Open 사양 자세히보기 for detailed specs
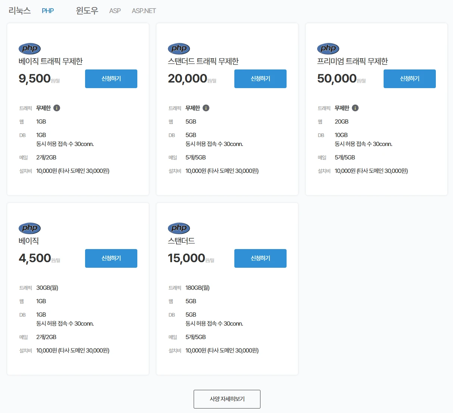Image resolution: width=453 pixels, height=413 pixels. [227, 399]
